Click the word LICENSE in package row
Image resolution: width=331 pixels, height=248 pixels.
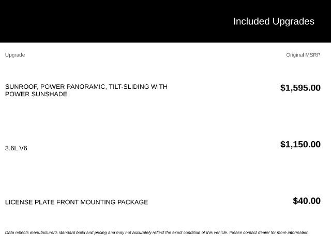(x=19, y=202)
